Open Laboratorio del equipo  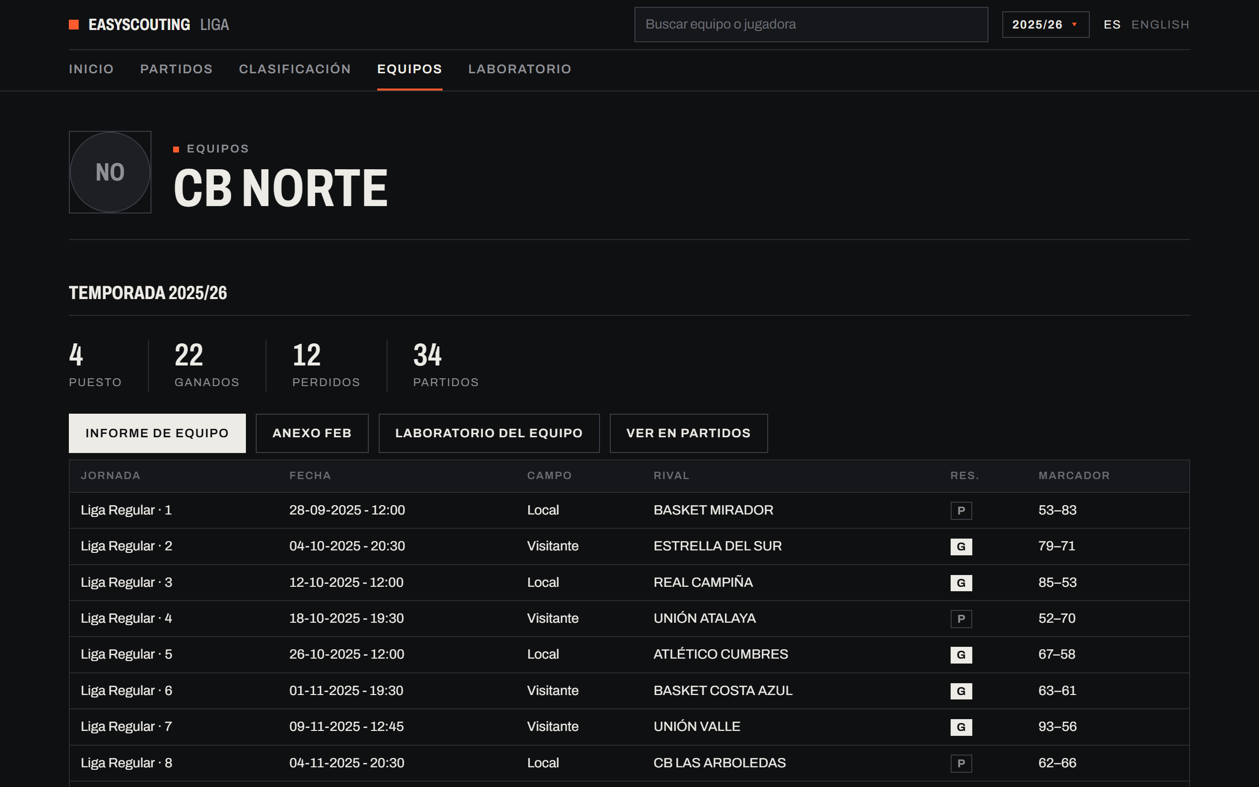489,433
